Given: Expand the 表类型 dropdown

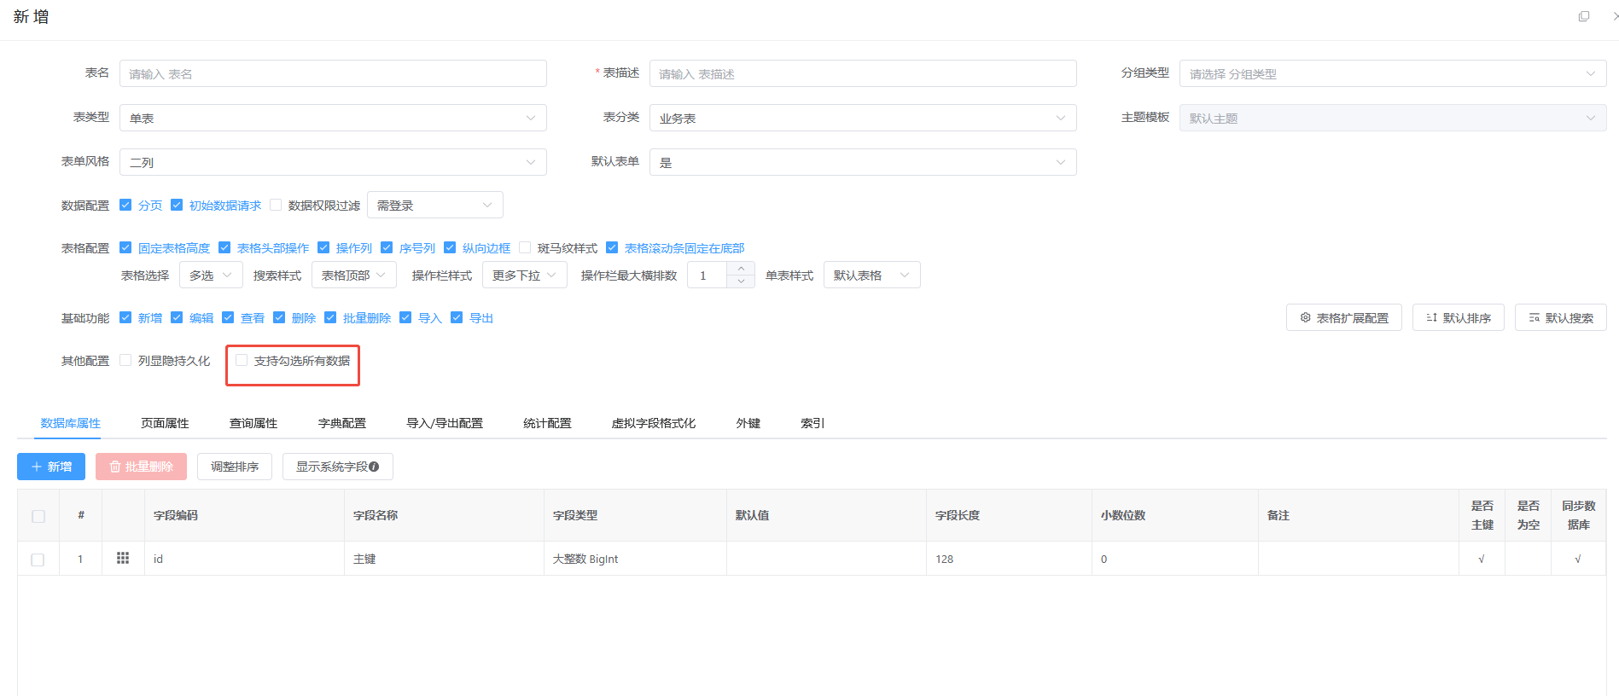Looking at the screenshot, I should [x=333, y=119].
